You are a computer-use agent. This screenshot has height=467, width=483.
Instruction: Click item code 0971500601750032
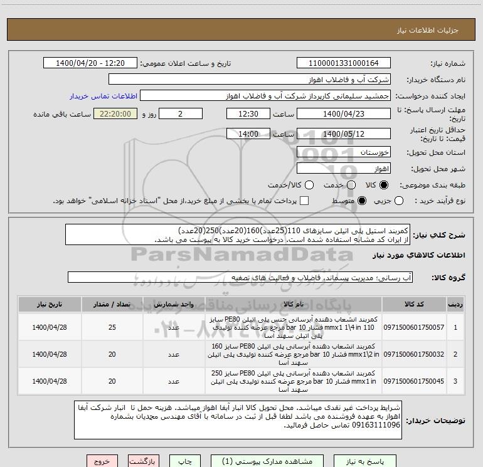pyautogui.click(x=414, y=354)
